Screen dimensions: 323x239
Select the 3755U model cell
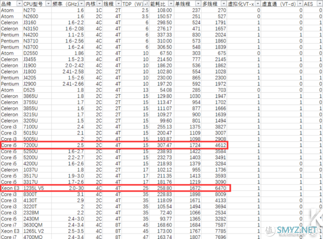37,102
